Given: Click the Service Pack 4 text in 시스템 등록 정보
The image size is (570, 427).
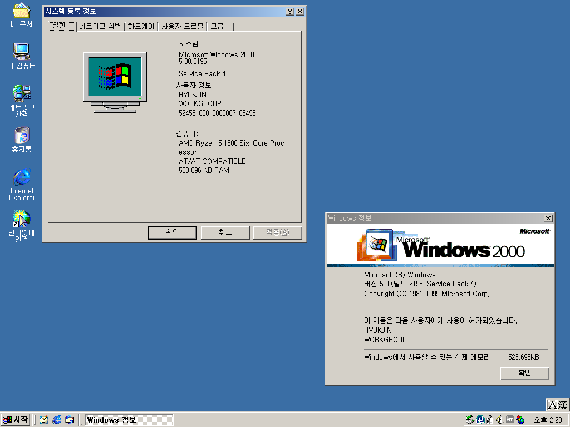Looking at the screenshot, I should [202, 74].
